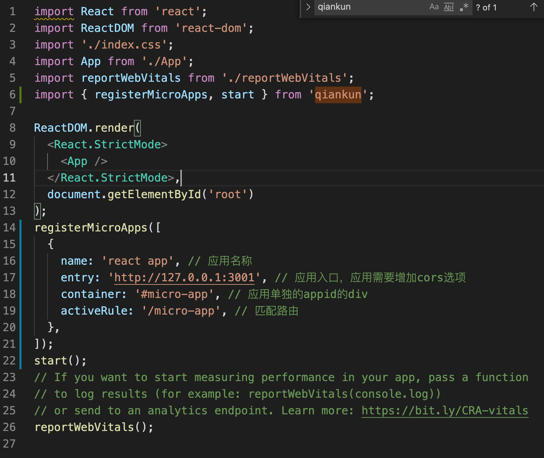Click the squiggly-underlined 'import' on line 1

[x=54, y=11]
